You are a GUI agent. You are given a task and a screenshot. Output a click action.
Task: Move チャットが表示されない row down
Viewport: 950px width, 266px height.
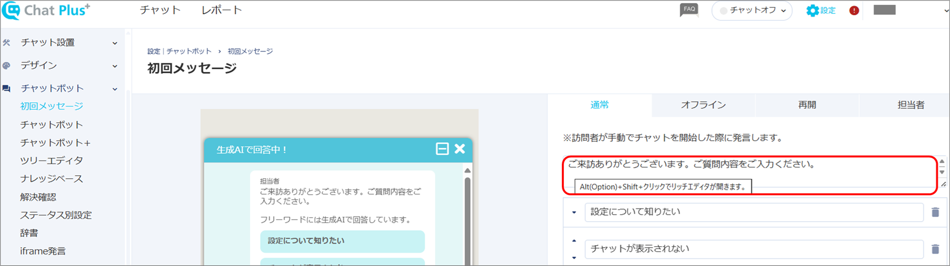click(x=574, y=258)
